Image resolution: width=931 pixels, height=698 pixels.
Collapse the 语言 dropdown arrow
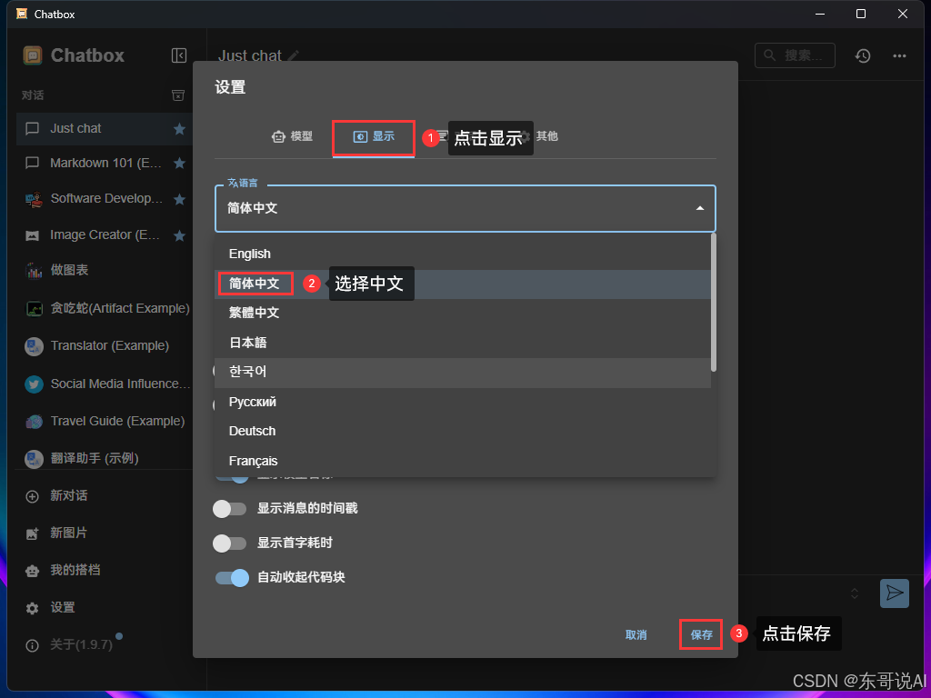coord(700,208)
